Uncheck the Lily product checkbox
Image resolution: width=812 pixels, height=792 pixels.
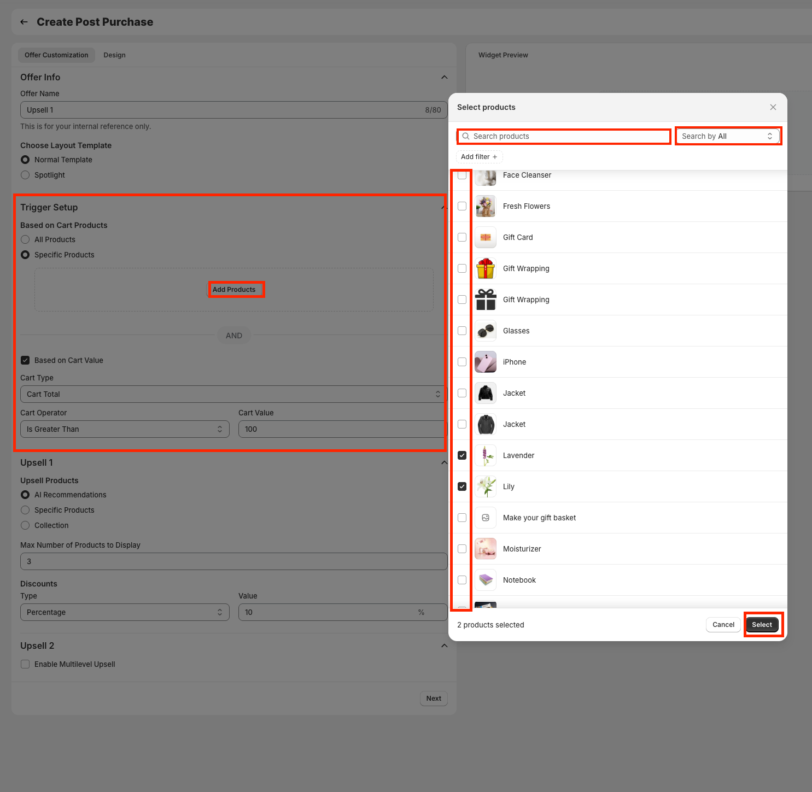click(462, 486)
